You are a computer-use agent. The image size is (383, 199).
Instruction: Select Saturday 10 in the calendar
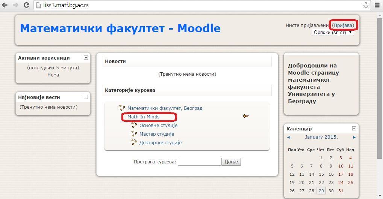(x=341, y=166)
